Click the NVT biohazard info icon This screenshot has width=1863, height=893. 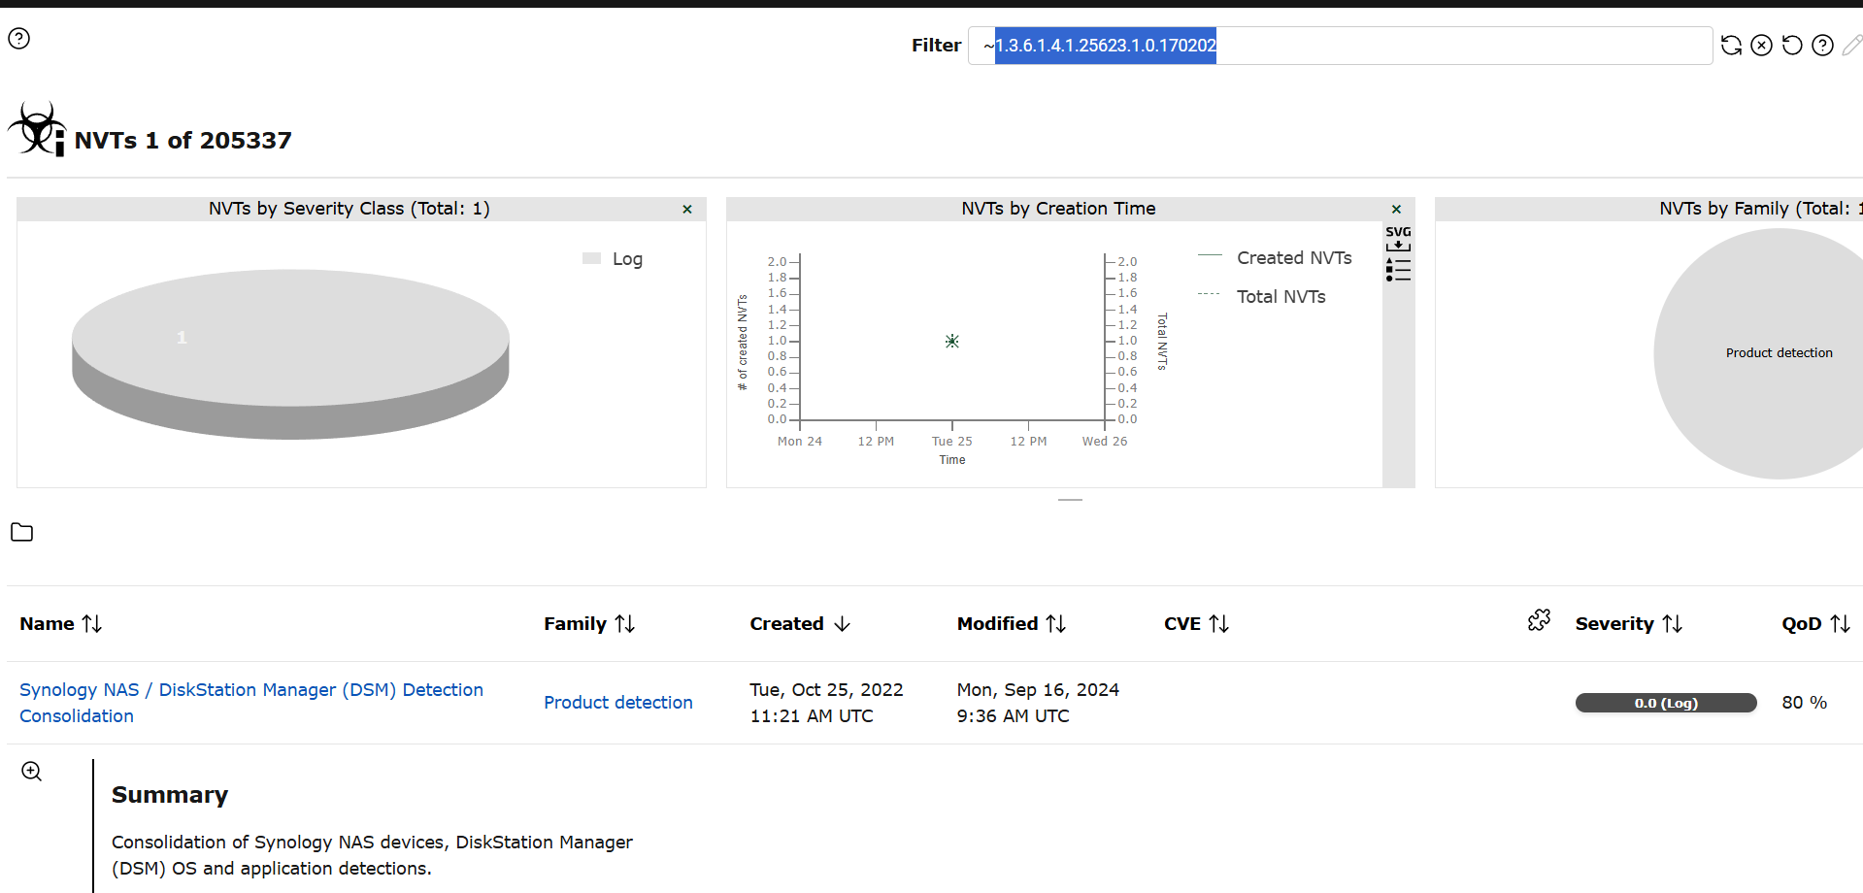[37, 129]
